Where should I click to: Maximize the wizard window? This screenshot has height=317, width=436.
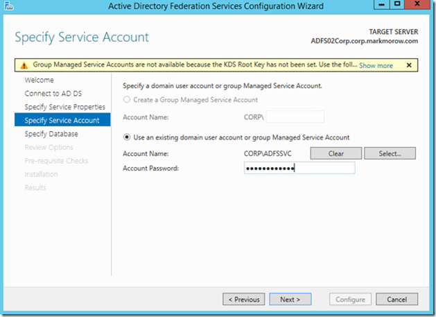(397, 4)
